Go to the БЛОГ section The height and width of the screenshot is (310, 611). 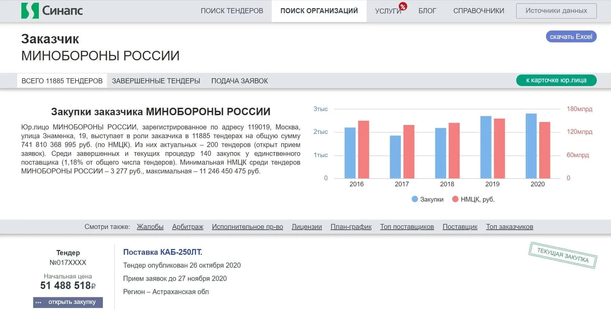(427, 11)
